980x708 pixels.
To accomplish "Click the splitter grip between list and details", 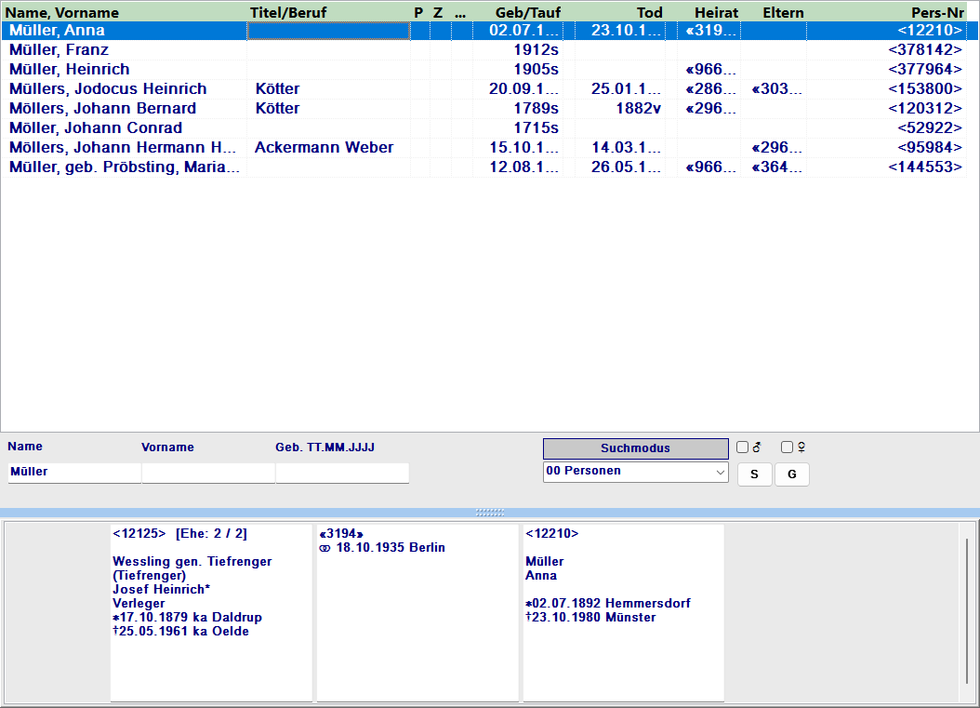I will [490, 513].
